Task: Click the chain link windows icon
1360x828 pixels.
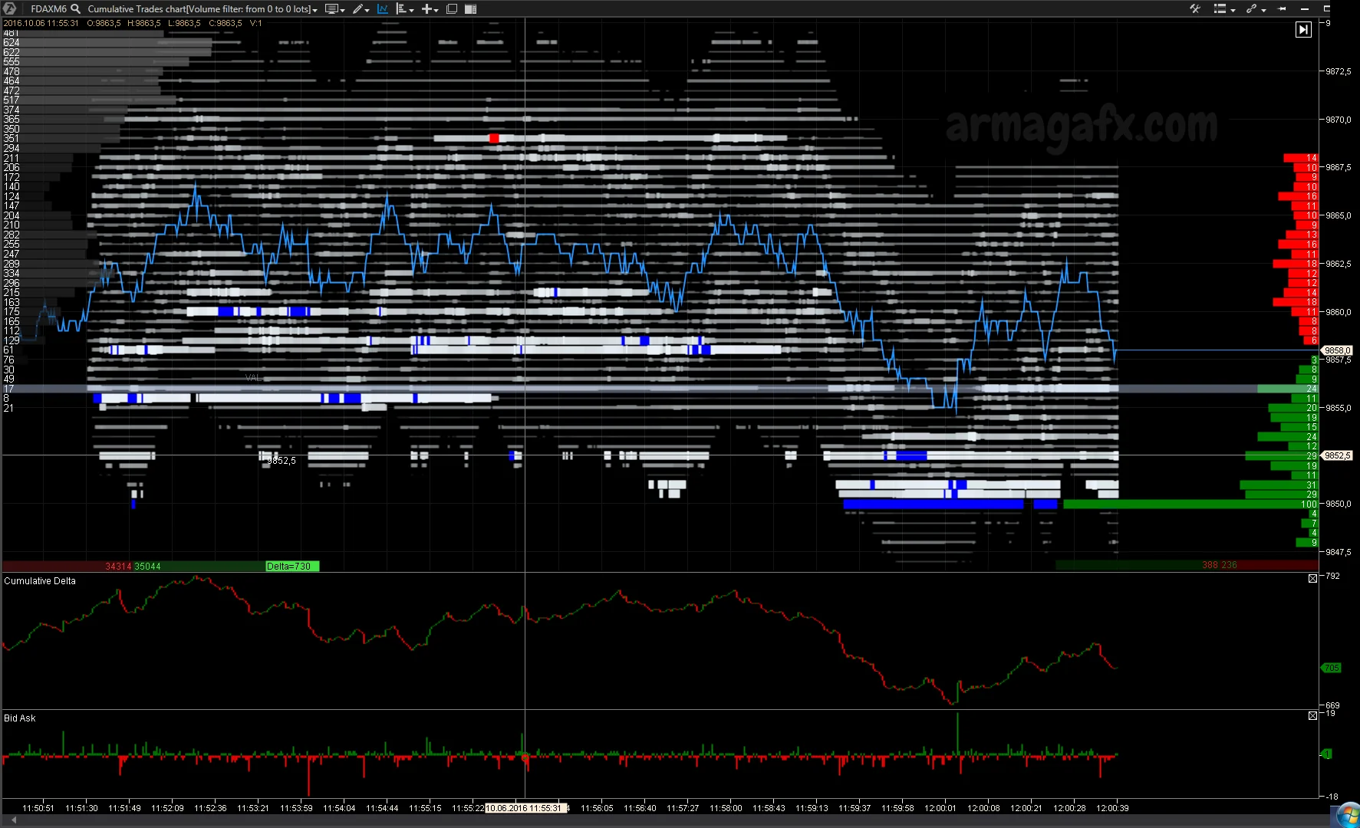Action: click(1252, 8)
